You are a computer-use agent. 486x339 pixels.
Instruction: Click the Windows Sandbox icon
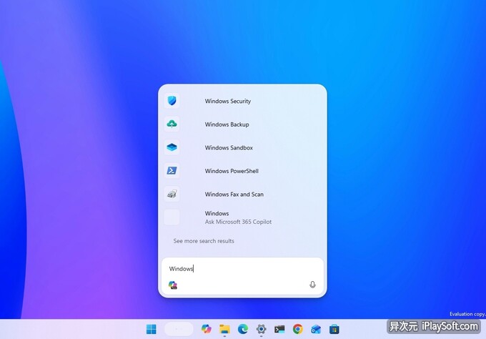pos(172,147)
